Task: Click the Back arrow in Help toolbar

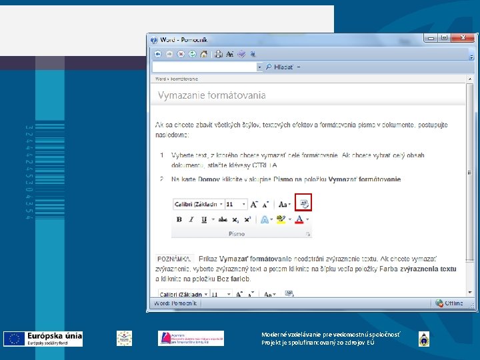Action: (158, 54)
